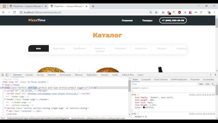The image size is (218, 123).
Task: Click the camera extension icon
Action: (163, 12)
